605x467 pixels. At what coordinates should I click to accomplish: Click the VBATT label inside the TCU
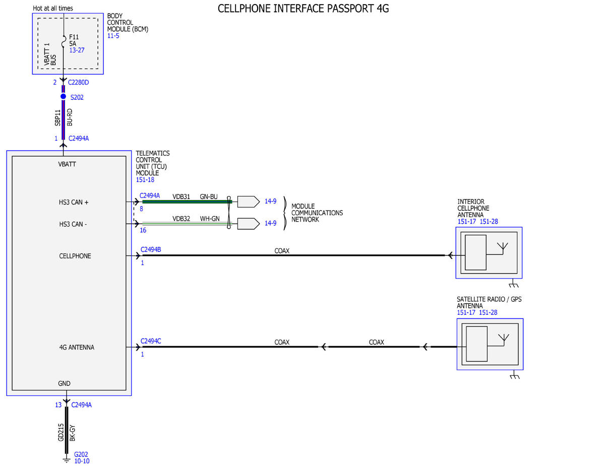pyautogui.click(x=68, y=164)
